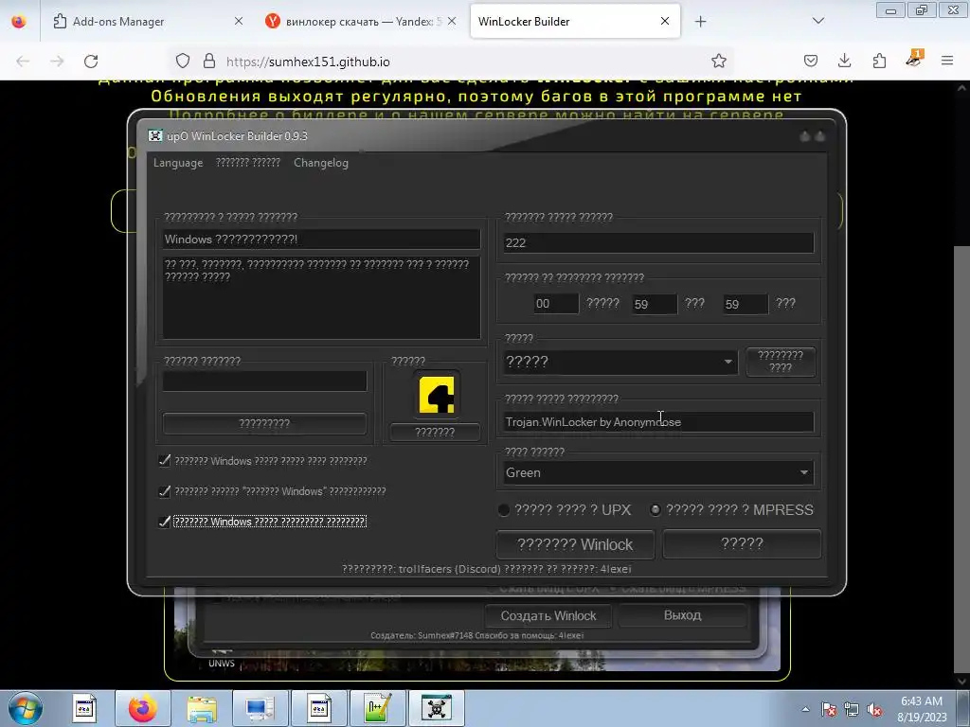This screenshot has width=970, height=727.
Task: Click the ????????? button under empty field
Action: (x=264, y=423)
